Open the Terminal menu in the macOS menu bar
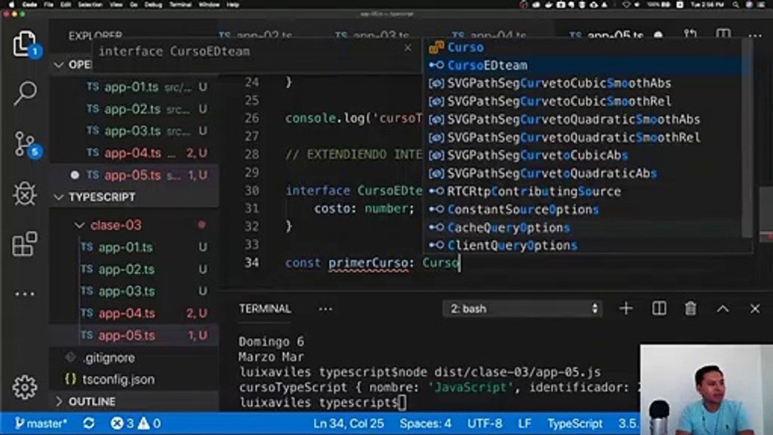Image resolution: width=773 pixels, height=435 pixels. coord(180,4)
